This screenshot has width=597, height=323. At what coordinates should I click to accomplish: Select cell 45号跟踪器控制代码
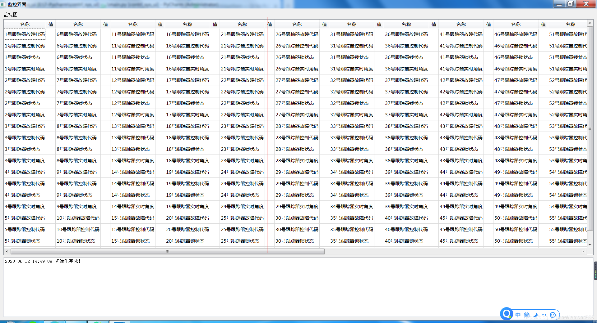461,230
